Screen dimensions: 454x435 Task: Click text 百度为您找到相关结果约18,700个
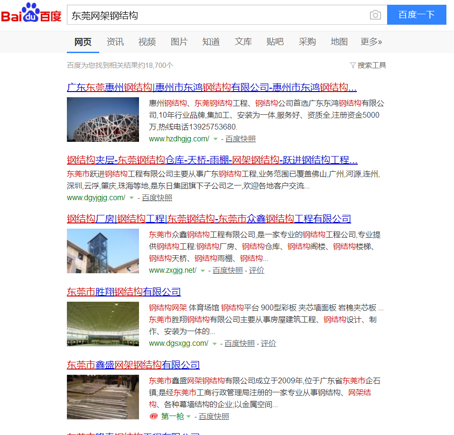(x=120, y=65)
